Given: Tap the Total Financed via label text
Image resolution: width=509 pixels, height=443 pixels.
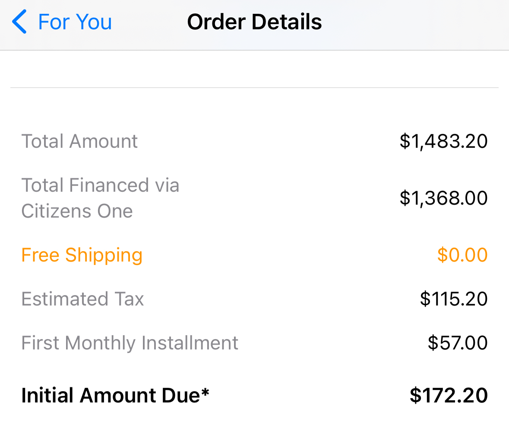Looking at the screenshot, I should (100, 185).
